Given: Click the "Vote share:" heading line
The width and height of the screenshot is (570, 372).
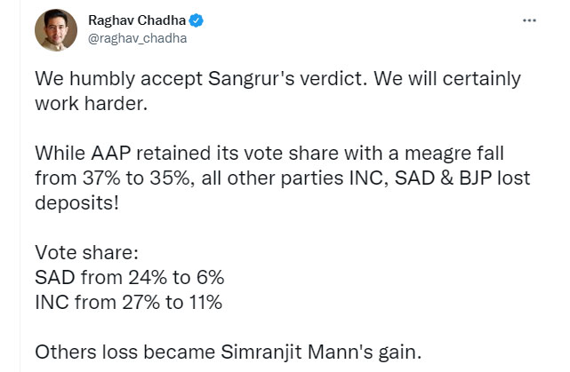Looking at the screenshot, I should pyautogui.click(x=86, y=253).
